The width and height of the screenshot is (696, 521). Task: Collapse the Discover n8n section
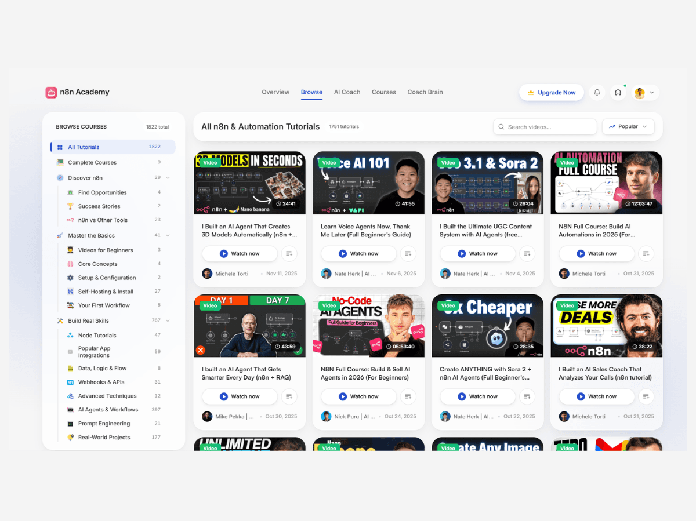pos(168,178)
